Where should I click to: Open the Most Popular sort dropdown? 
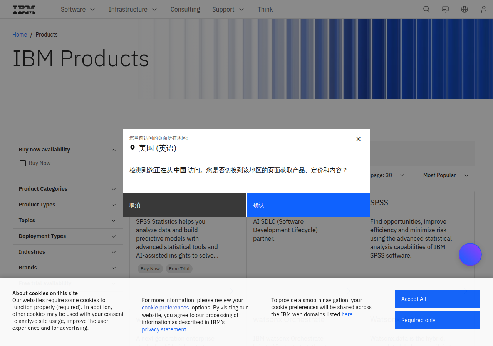(x=446, y=175)
